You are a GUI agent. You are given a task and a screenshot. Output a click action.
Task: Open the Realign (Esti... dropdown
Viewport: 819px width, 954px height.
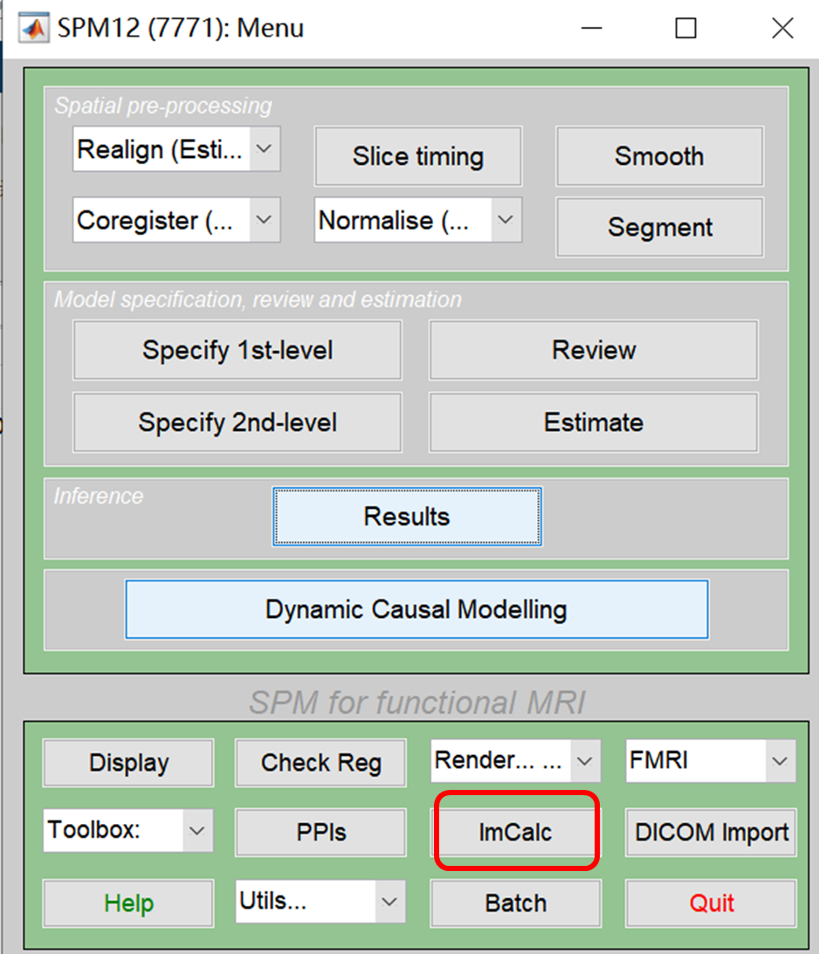tap(176, 149)
